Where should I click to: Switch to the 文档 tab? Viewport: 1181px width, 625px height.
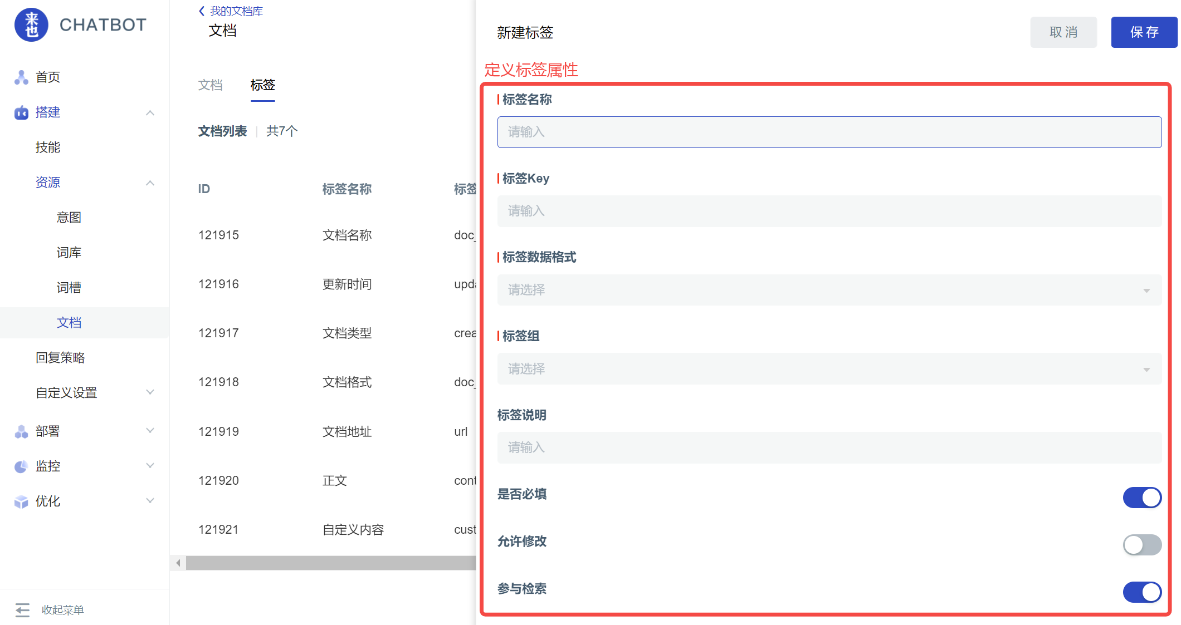click(x=211, y=85)
